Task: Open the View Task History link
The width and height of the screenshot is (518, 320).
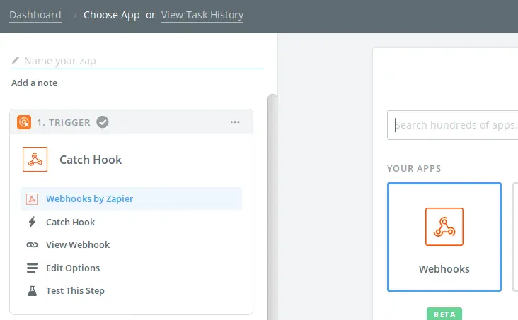Action: click(x=202, y=15)
